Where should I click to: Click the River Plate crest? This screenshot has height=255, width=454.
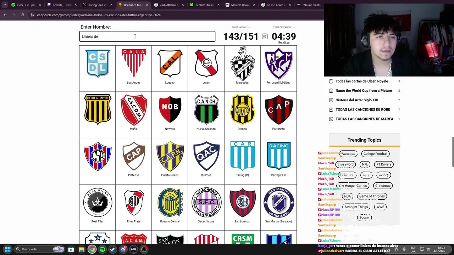point(134,202)
